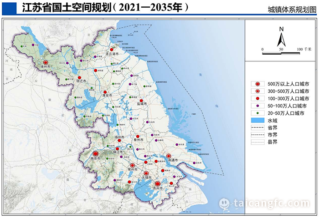Select the red dot for 江阴市
This screenshot has height=218, width=319.
[146, 162]
